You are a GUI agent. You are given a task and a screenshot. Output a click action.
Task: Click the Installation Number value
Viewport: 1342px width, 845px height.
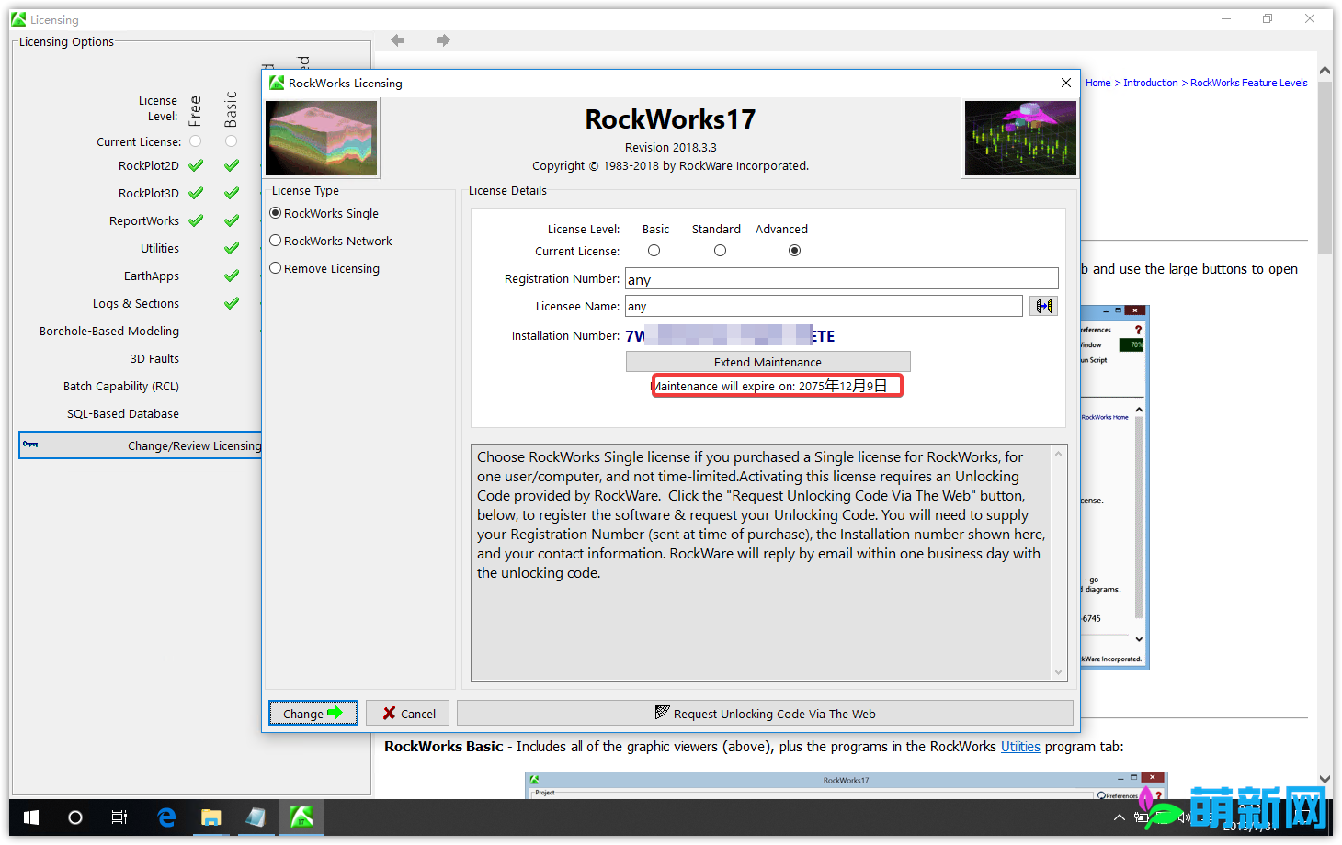click(x=730, y=336)
